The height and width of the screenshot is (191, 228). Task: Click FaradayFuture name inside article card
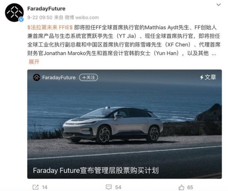pos(59,77)
